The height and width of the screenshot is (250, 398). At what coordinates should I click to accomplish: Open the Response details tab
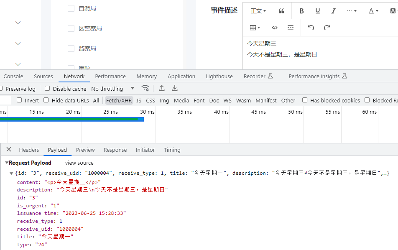click(115, 150)
